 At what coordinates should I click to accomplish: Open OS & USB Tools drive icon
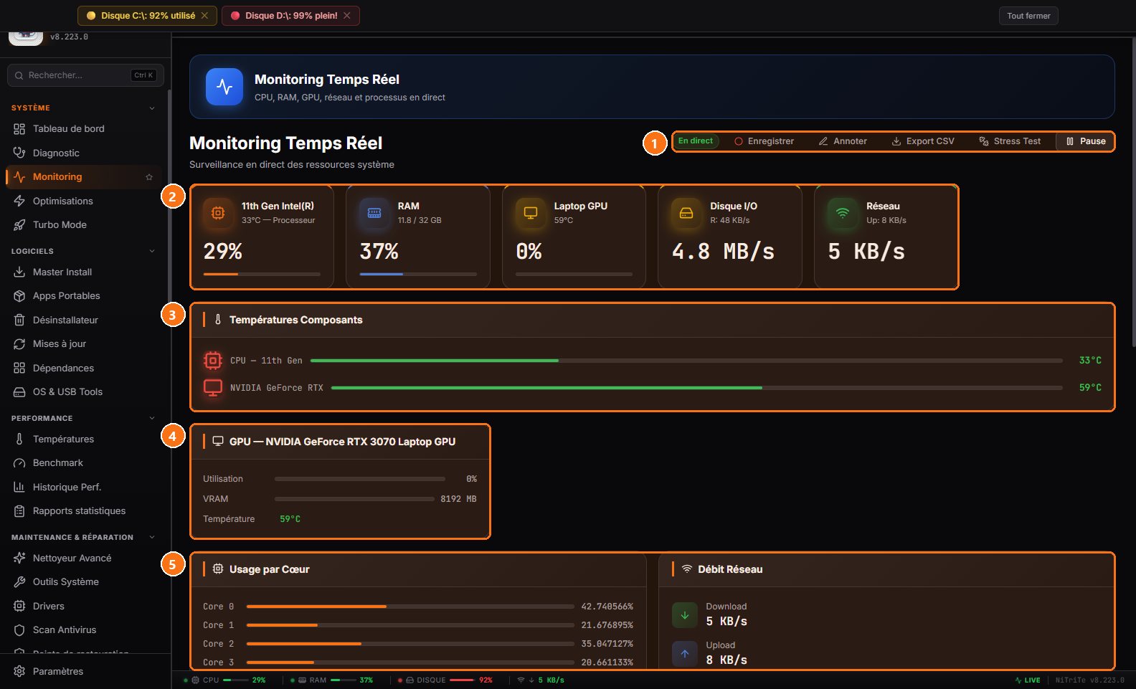tap(19, 392)
